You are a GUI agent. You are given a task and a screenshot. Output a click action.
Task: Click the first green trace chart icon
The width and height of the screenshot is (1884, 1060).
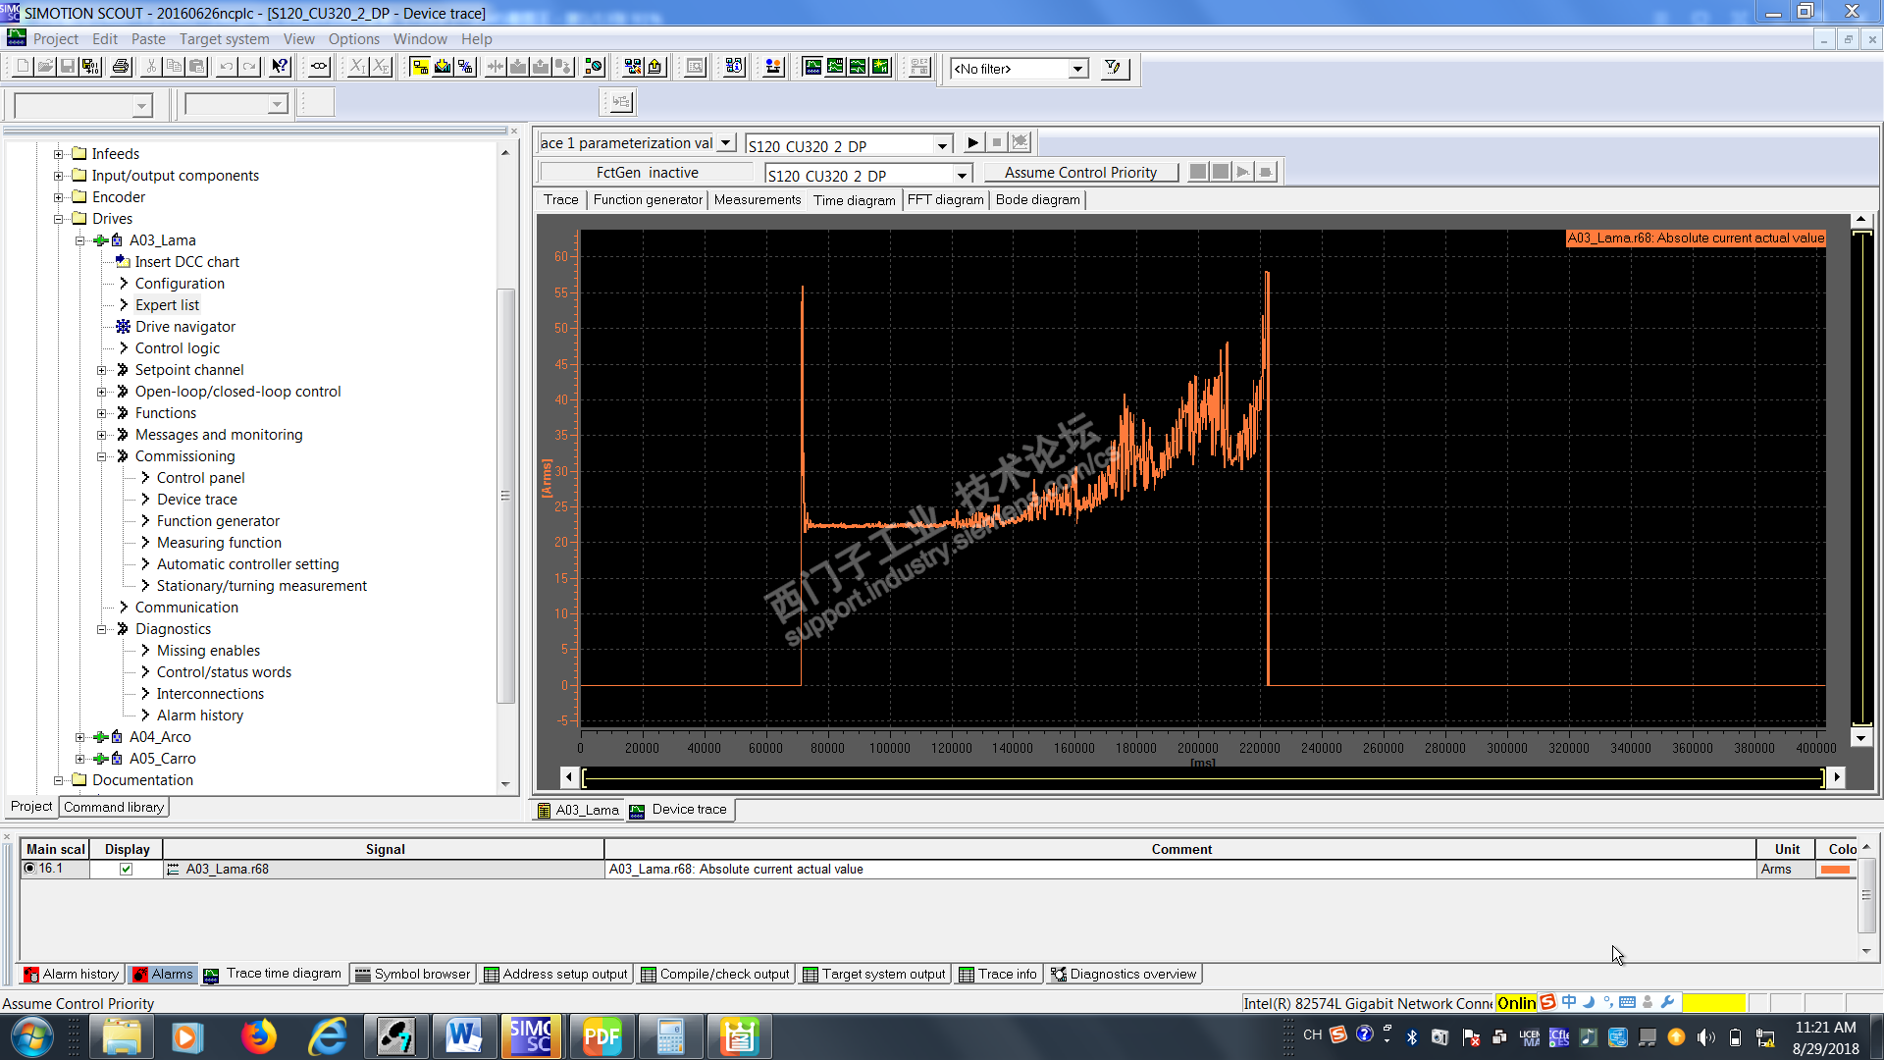812,67
